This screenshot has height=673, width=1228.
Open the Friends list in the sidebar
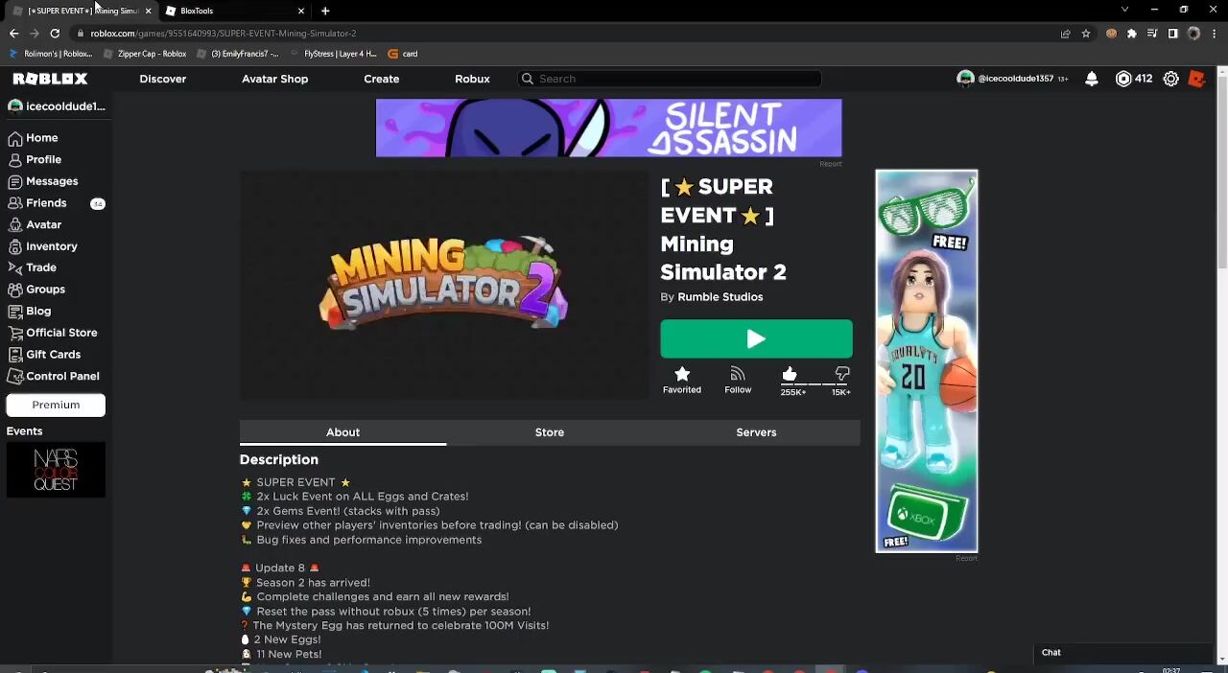(37, 203)
